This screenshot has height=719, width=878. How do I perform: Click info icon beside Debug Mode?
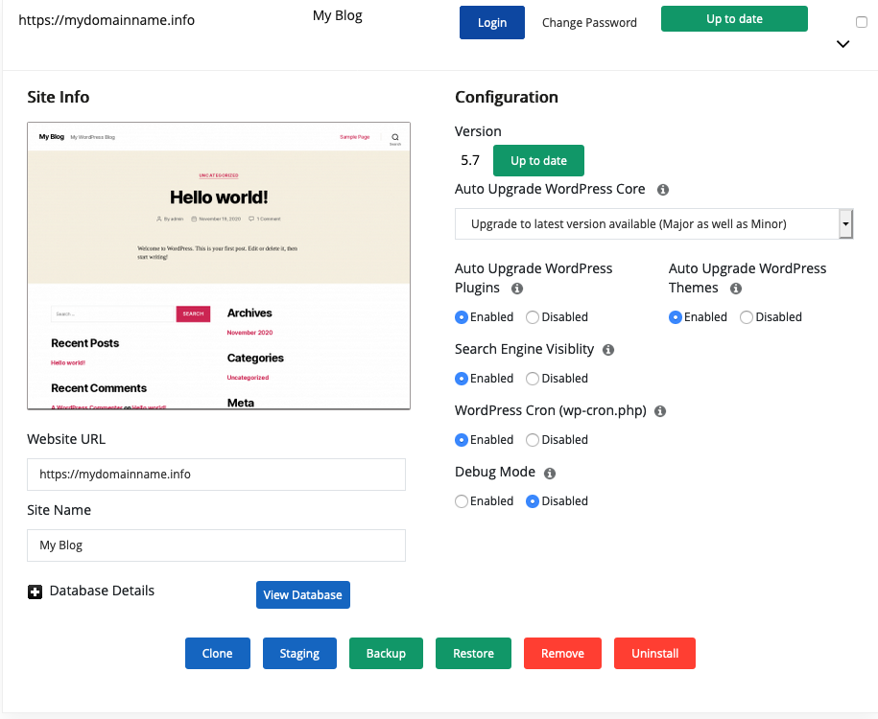pyautogui.click(x=550, y=474)
